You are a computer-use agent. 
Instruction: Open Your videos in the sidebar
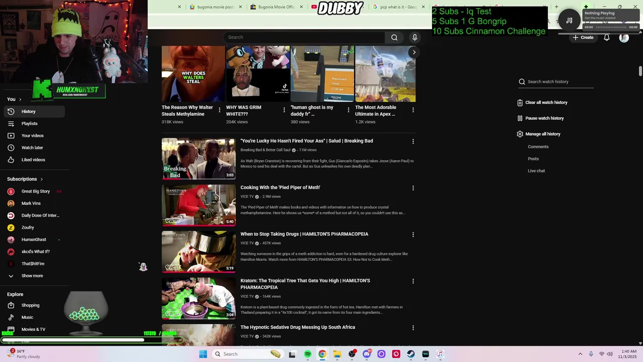[32, 135]
